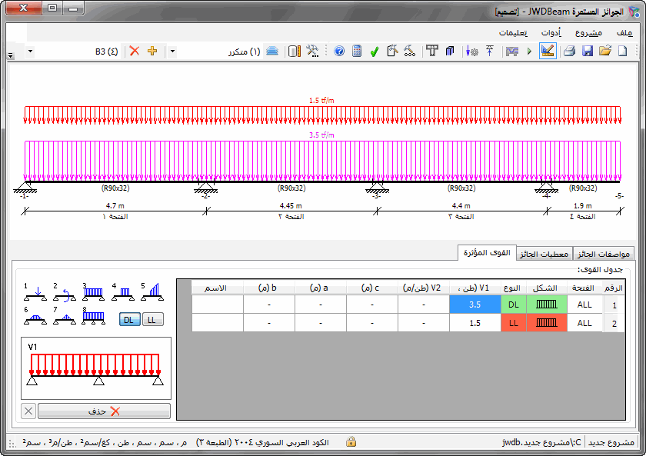Select load type 2 moment icon
This screenshot has height=456, width=646.
pyautogui.click(x=65, y=292)
